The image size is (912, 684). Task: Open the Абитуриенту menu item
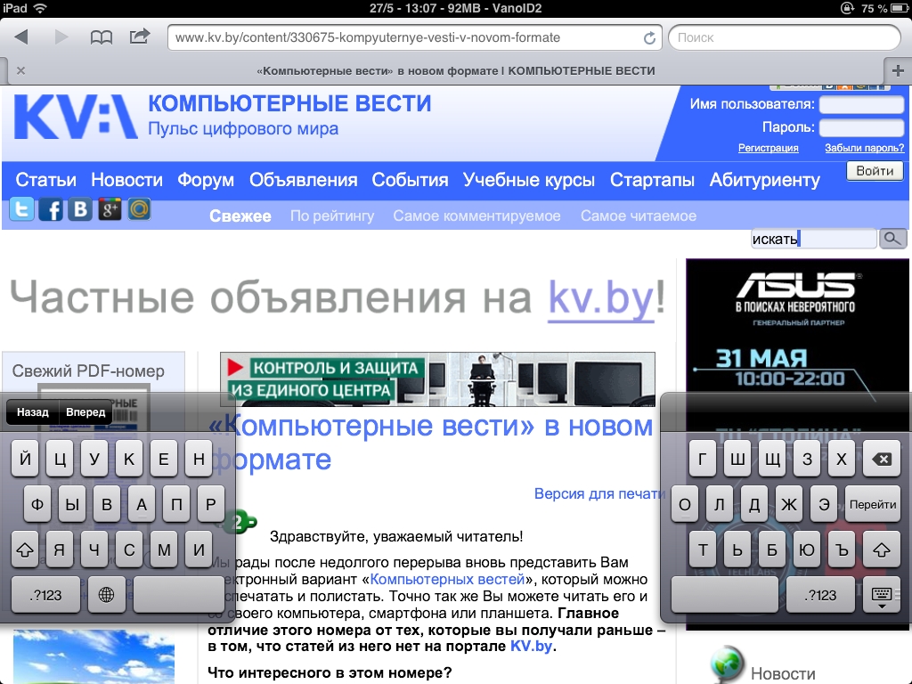coord(765,180)
